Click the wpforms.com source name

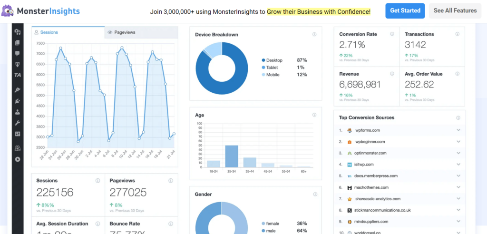pyautogui.click(x=368, y=130)
